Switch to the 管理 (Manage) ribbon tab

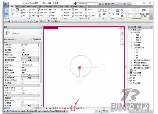tap(67, 7)
